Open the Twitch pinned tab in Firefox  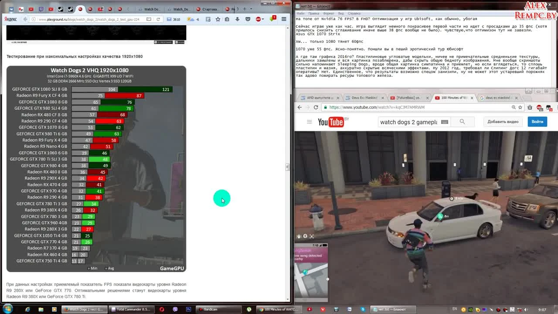[x=41, y=9]
